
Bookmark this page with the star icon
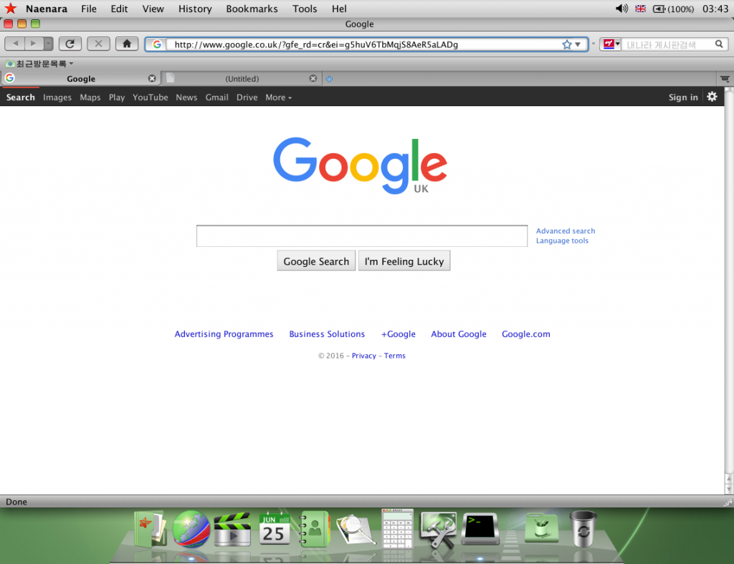pos(567,44)
